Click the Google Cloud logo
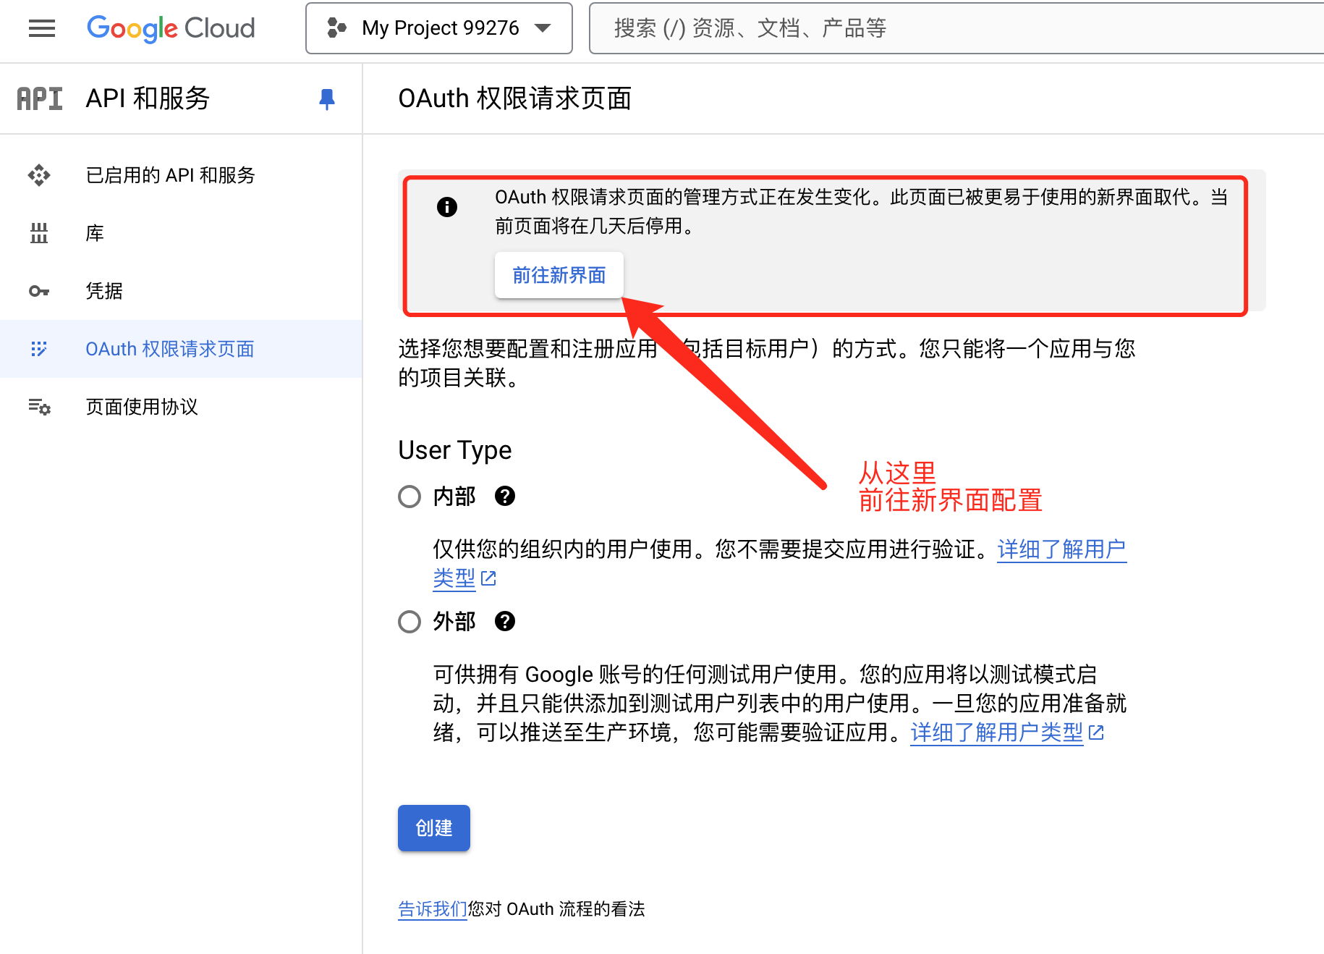 pyautogui.click(x=171, y=28)
